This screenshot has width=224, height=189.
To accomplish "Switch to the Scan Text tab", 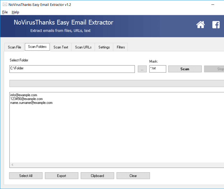I will 61,47.
